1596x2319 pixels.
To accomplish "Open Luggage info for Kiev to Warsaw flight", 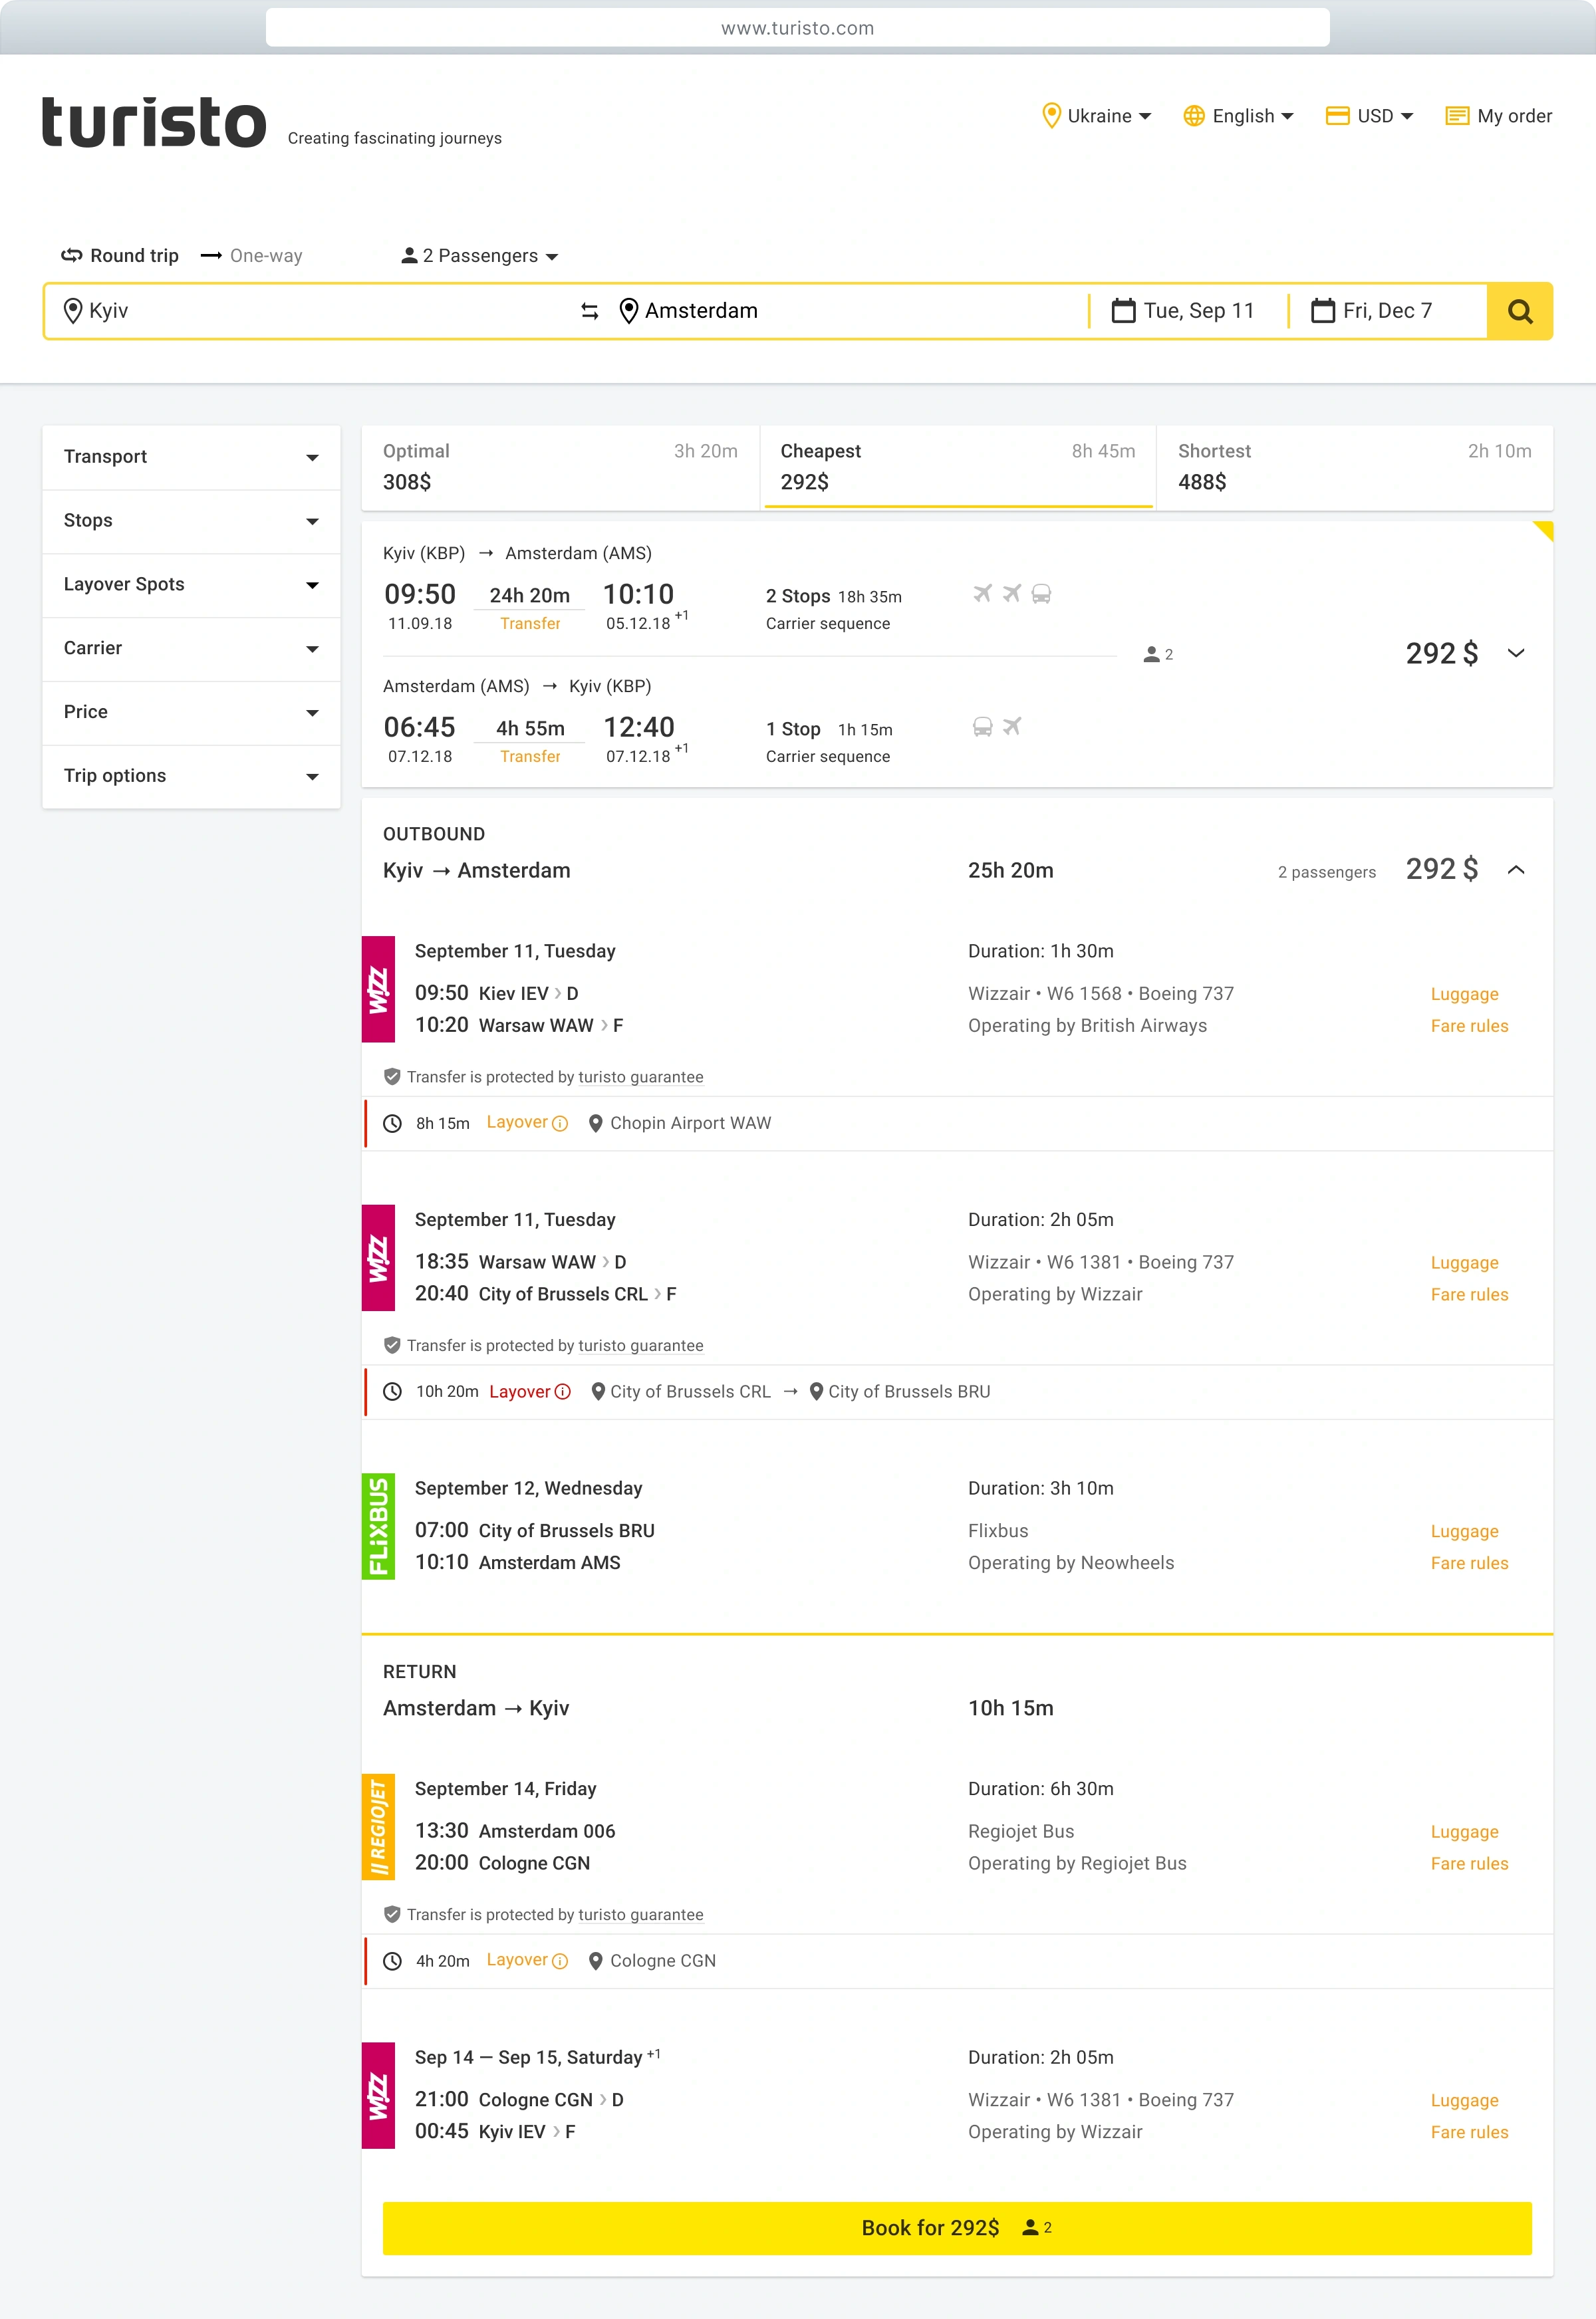I will [1464, 995].
